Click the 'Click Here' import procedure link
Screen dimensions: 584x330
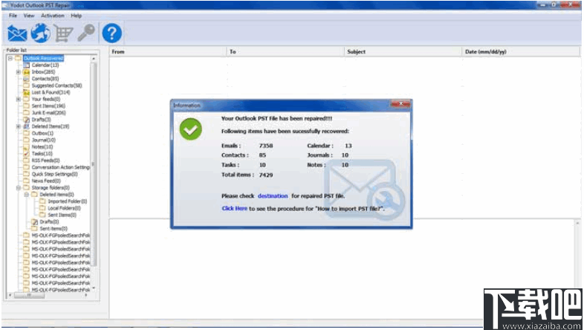click(x=234, y=209)
